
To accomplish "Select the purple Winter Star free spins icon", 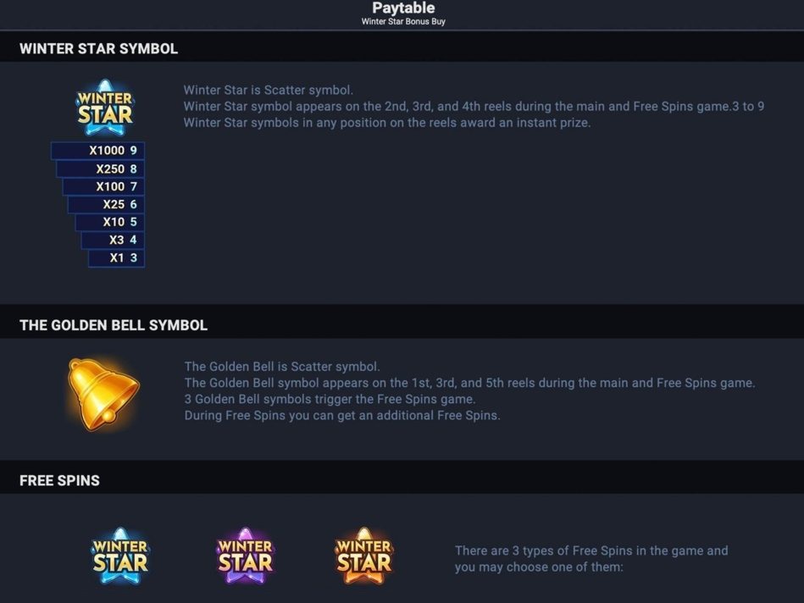I will pyautogui.click(x=245, y=556).
